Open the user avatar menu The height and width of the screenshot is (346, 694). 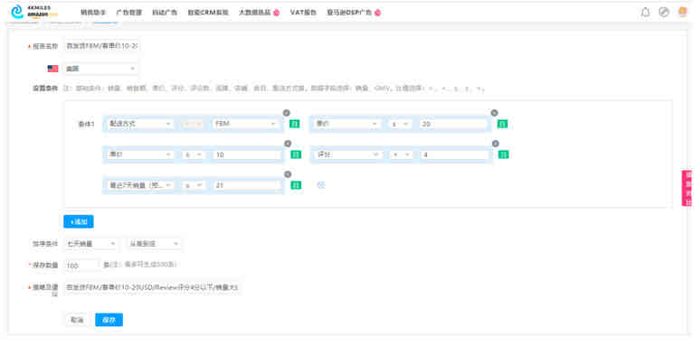pos(682,13)
